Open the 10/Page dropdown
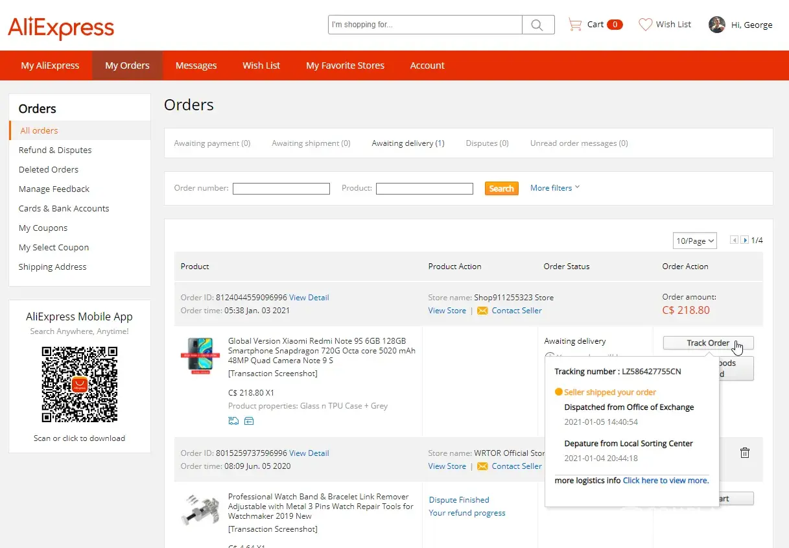789x548 pixels. (694, 241)
